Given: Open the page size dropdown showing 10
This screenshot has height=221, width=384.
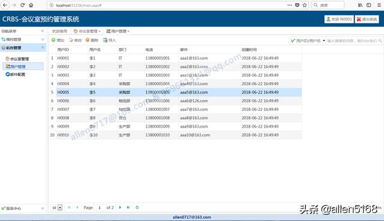Looking at the screenshot, I should 60,208.
